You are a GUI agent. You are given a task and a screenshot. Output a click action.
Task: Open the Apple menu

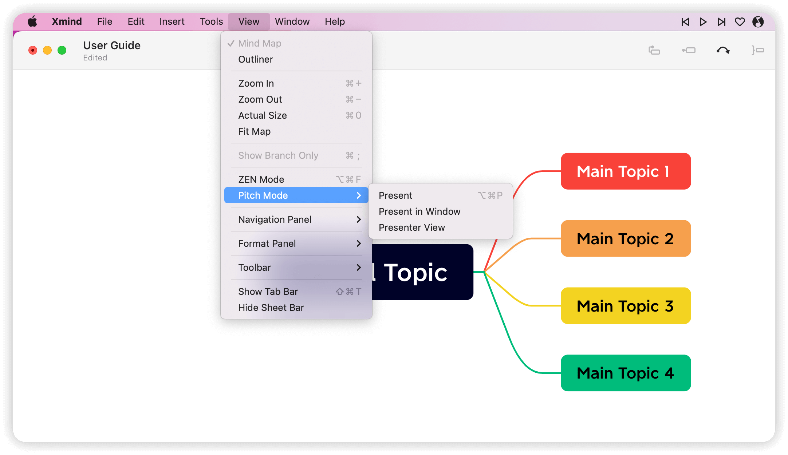pos(32,21)
